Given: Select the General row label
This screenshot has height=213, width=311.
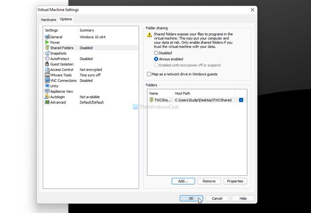Looking at the screenshot, I should click(56, 37).
